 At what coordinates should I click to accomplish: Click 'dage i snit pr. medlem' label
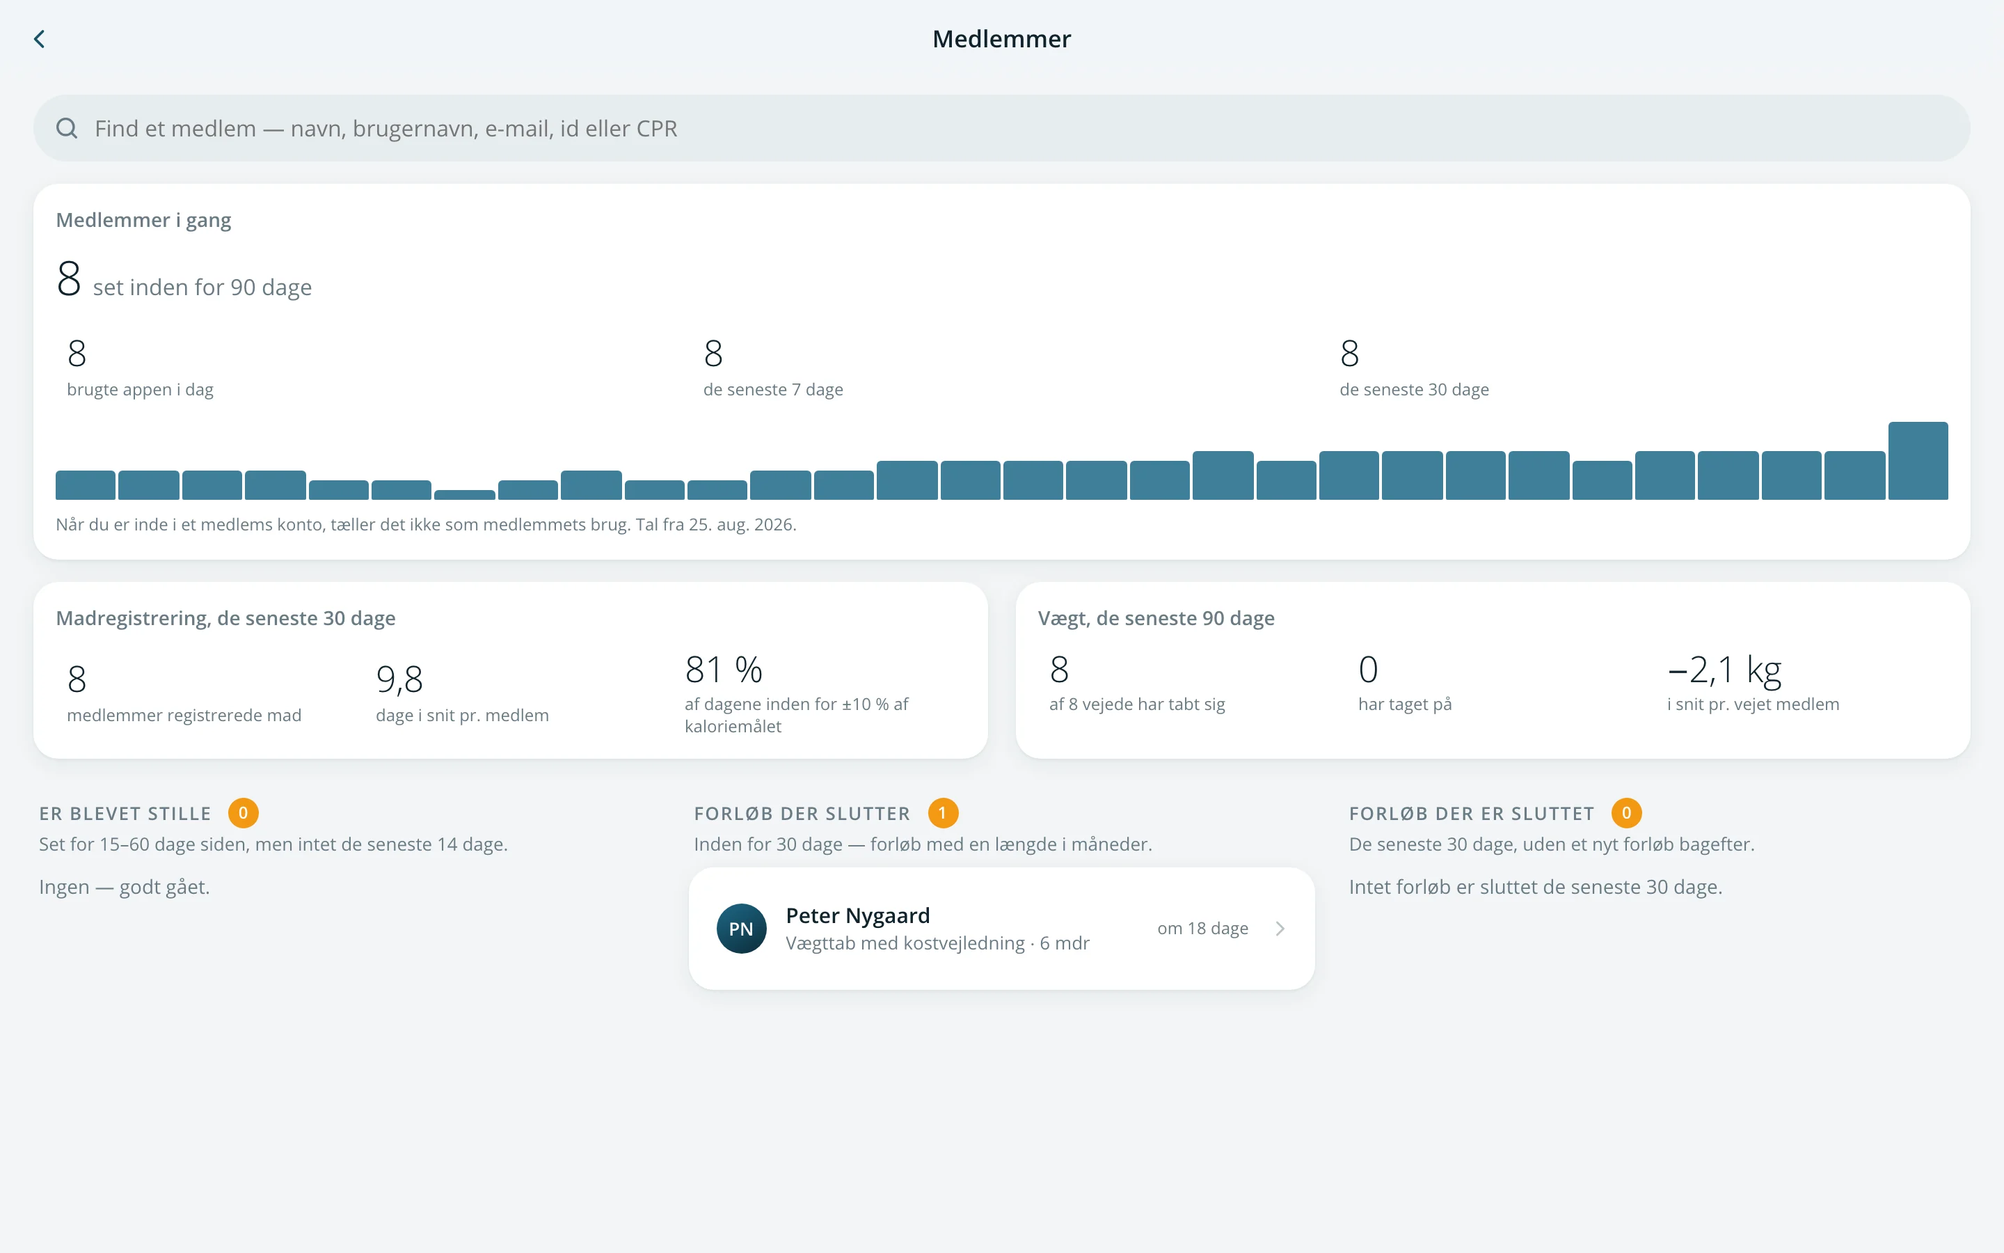(462, 715)
